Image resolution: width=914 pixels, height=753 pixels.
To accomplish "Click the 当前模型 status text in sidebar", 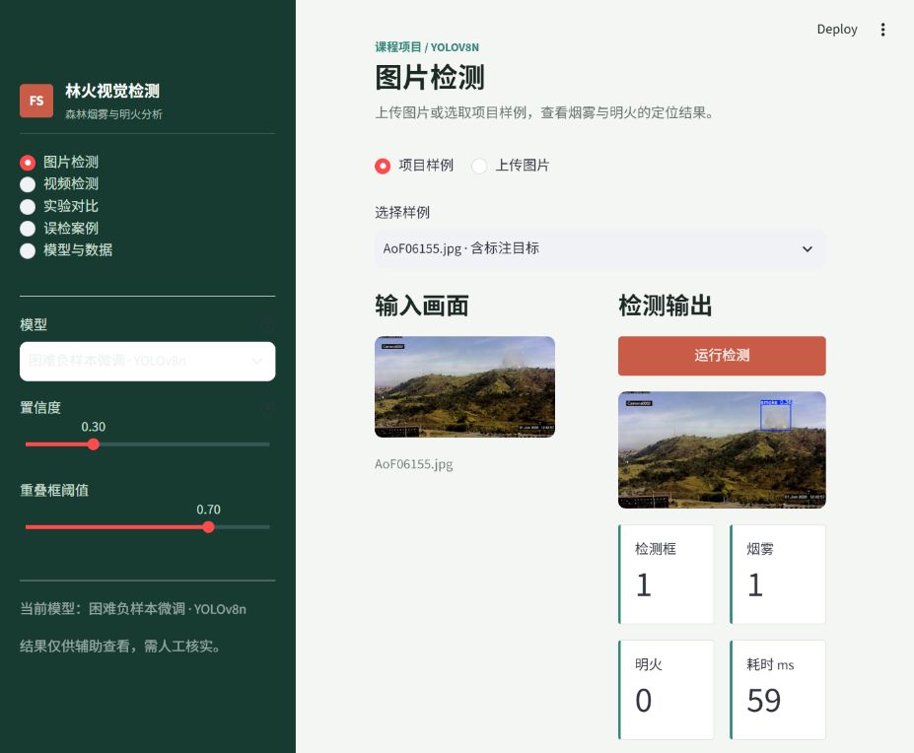I will (x=133, y=609).
